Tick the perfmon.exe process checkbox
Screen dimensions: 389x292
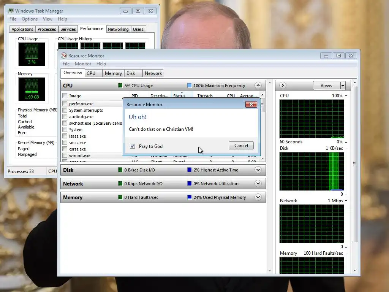pos(65,103)
